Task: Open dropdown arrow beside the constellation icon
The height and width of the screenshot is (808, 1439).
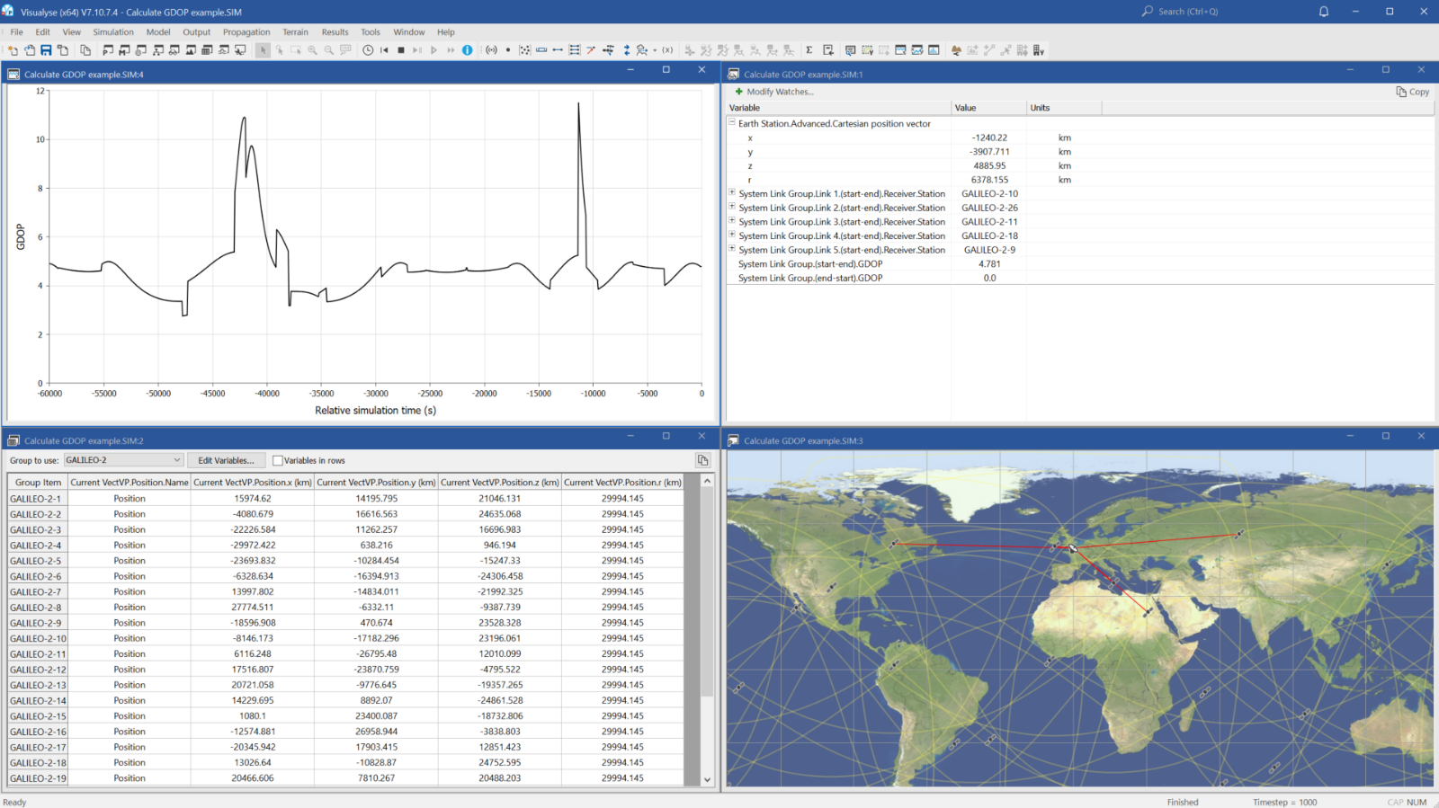Action: point(655,50)
